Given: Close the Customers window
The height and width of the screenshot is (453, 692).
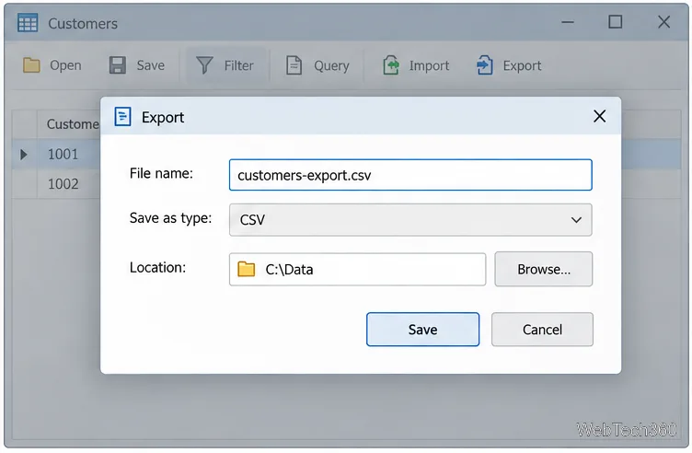Looking at the screenshot, I should 663,21.
